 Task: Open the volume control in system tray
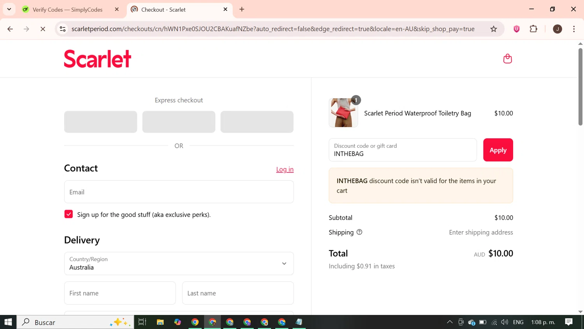point(505,322)
